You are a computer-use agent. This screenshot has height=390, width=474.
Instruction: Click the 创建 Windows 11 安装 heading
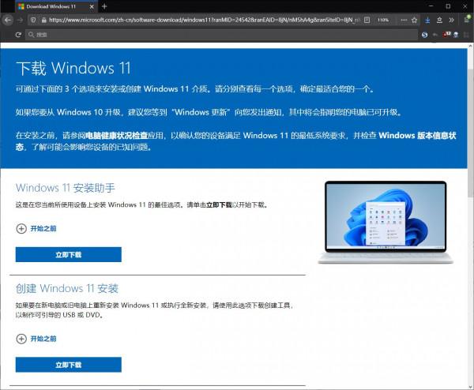pyautogui.click(x=67, y=288)
